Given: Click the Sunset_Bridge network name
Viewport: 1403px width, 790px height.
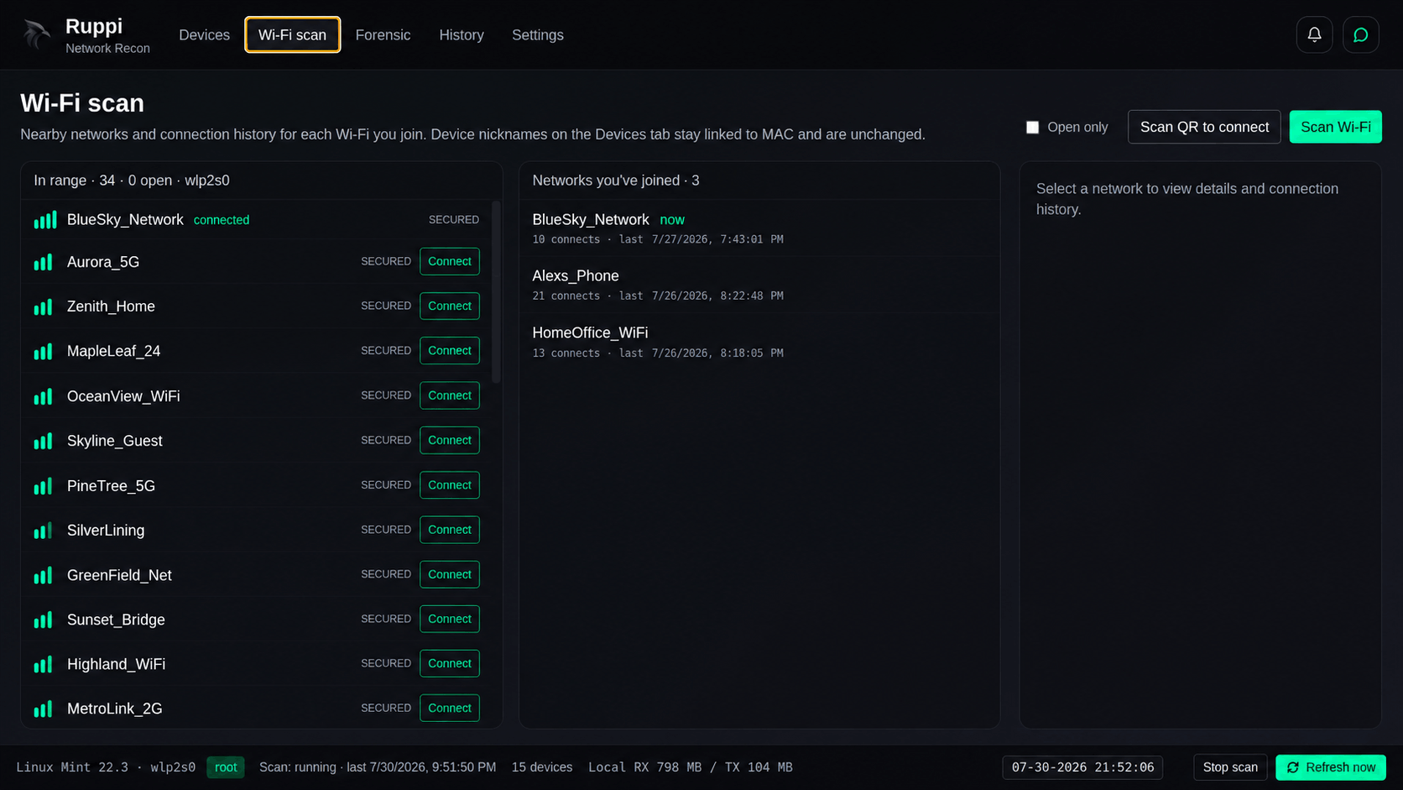Looking at the screenshot, I should coord(116,620).
